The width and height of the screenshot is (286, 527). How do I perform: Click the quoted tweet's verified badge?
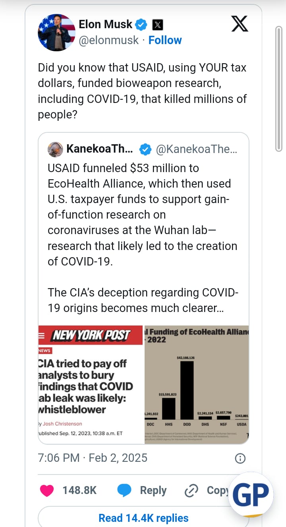[145, 149]
